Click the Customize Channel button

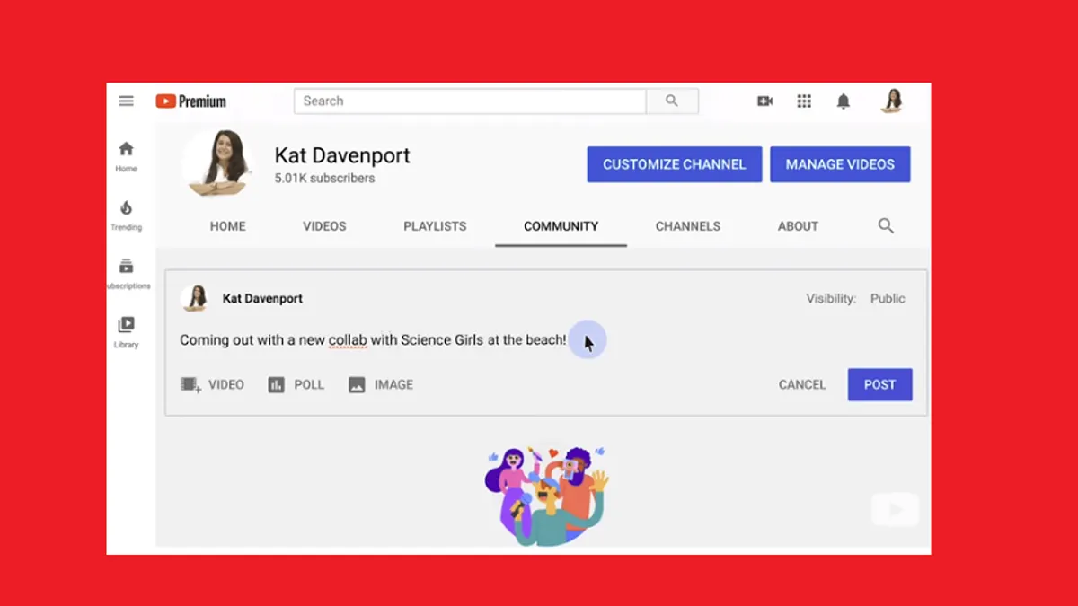click(x=675, y=164)
